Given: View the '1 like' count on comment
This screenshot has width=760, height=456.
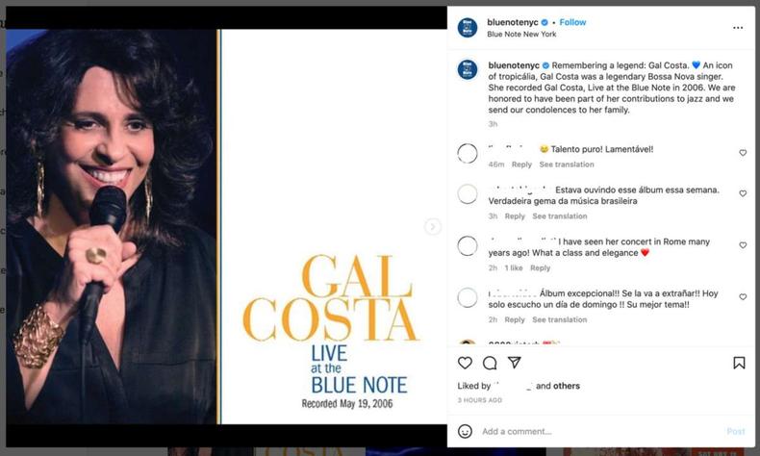Looking at the screenshot, I should point(514,268).
